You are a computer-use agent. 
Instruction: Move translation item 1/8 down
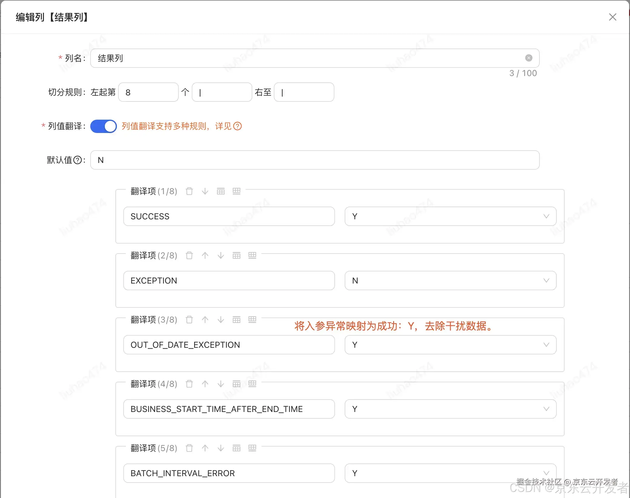(x=205, y=191)
